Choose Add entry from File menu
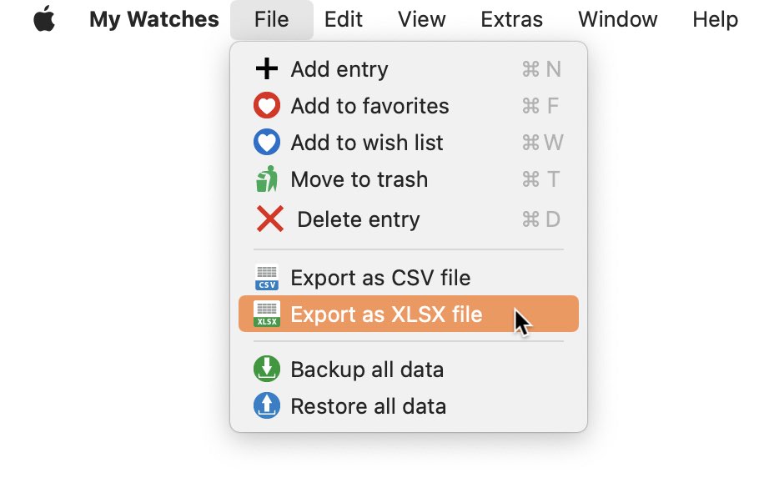Screen dimensions: 774x498 click(x=409, y=68)
